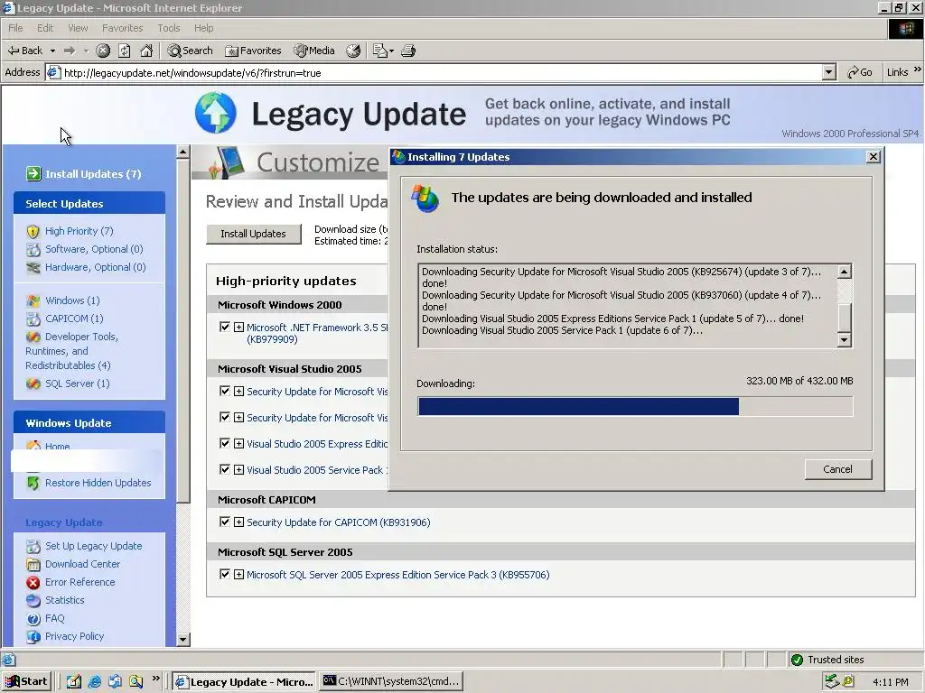Open CAPICOM (1) category link
925x693 pixels.
74,319
